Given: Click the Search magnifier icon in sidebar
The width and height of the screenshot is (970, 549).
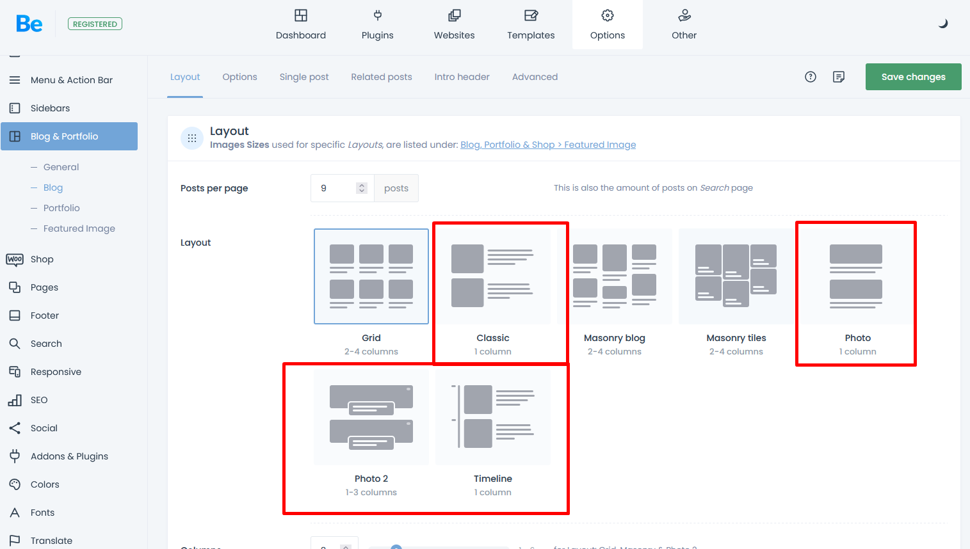Looking at the screenshot, I should 15,344.
